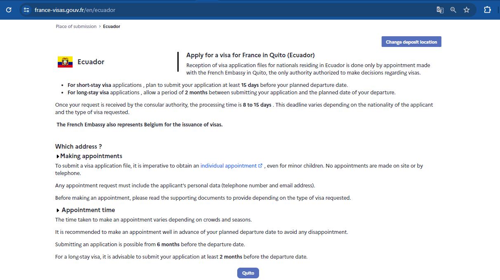Click the Quito button

coord(248,273)
